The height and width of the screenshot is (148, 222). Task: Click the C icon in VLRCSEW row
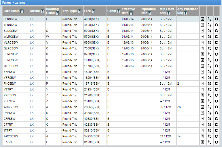[216, 42]
